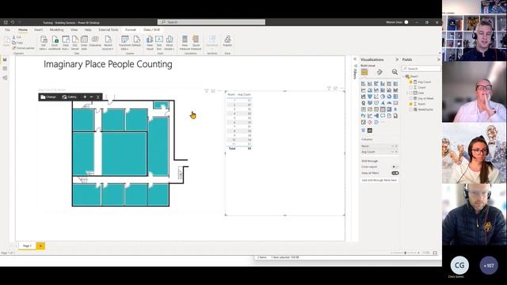Add a new page with plus button

coord(40,246)
